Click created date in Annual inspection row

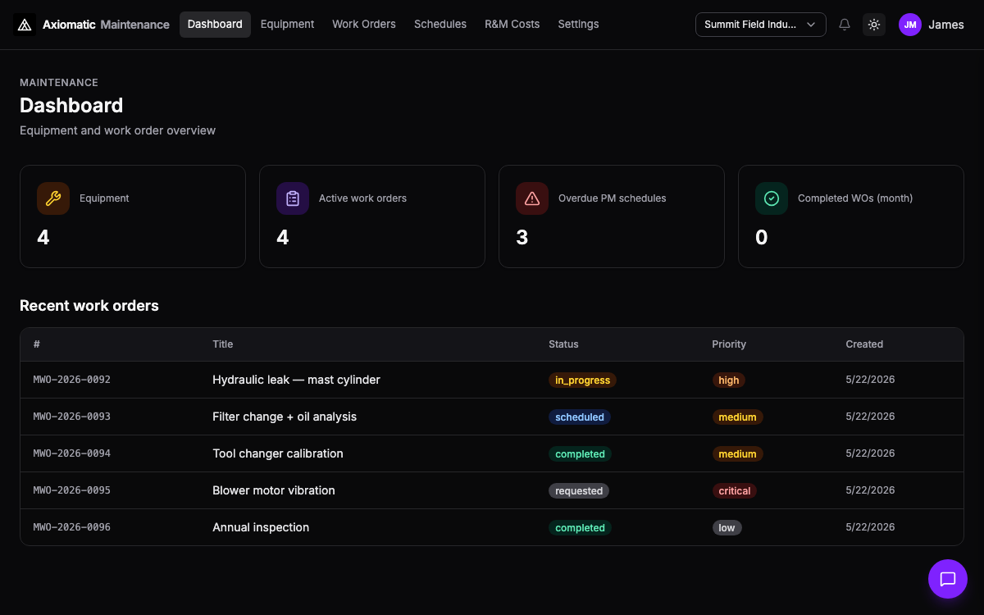tap(870, 527)
